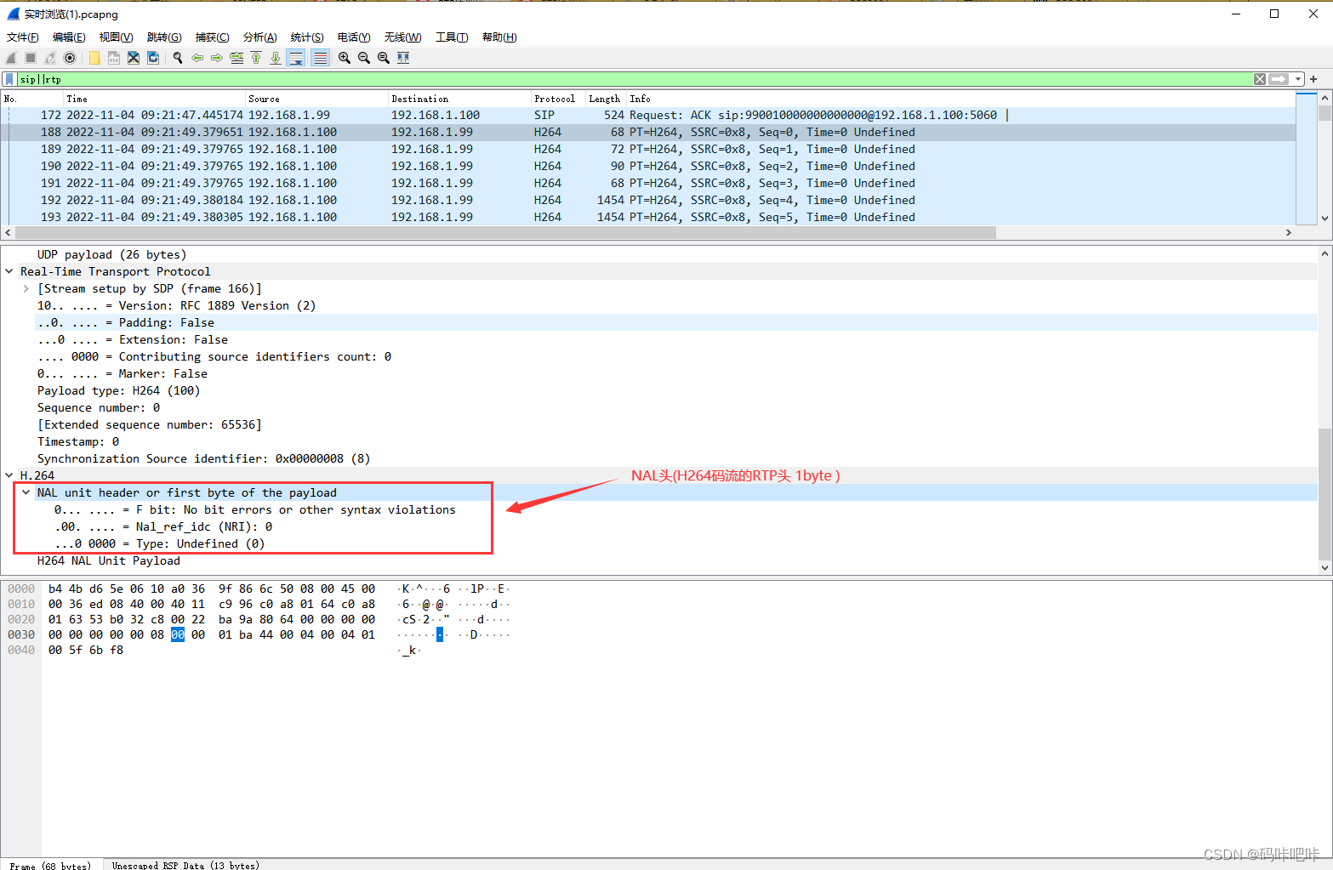Viewport: 1333px width, 870px height.
Task: Toggle colorize packet list
Action: click(319, 57)
